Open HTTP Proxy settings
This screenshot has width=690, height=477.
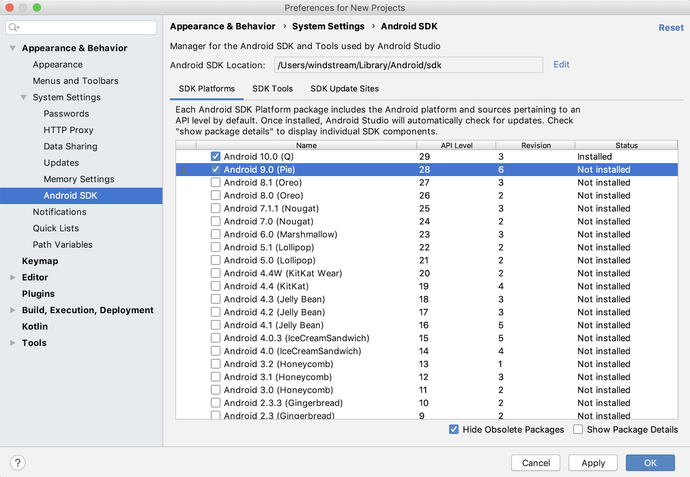point(69,130)
